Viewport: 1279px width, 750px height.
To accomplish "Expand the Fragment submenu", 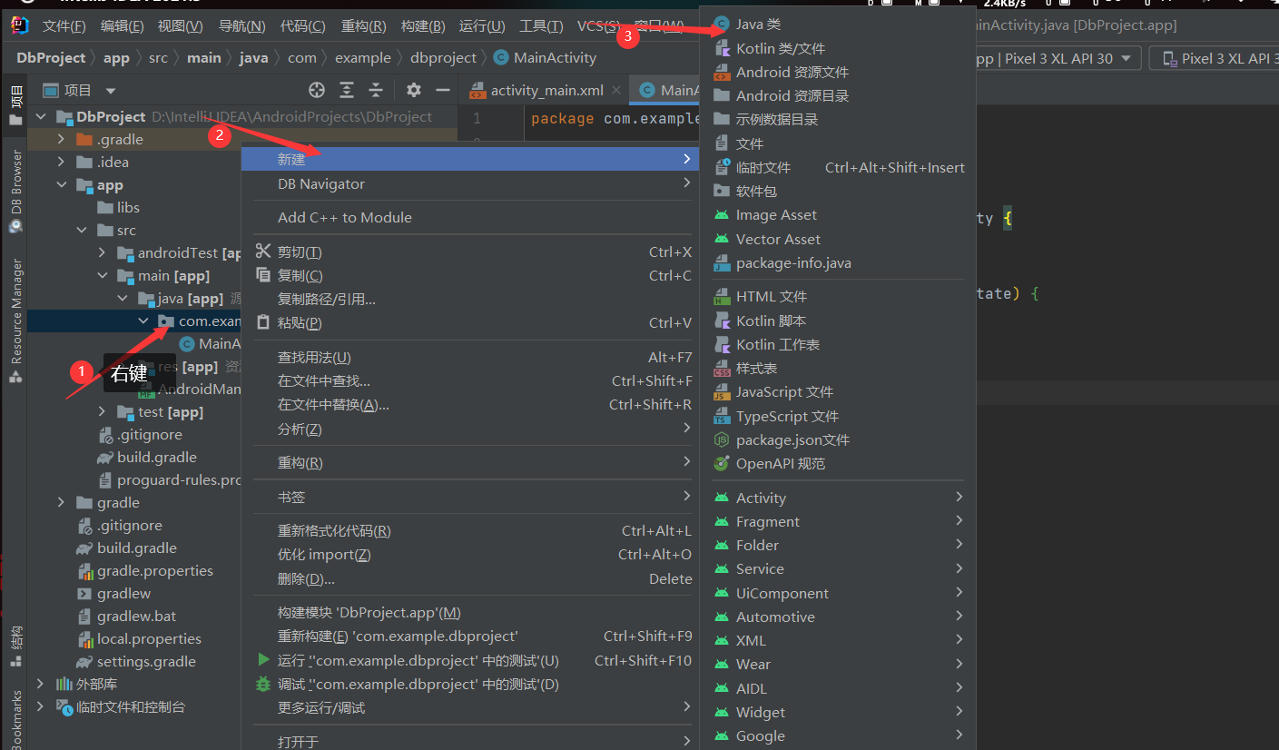I will point(836,521).
